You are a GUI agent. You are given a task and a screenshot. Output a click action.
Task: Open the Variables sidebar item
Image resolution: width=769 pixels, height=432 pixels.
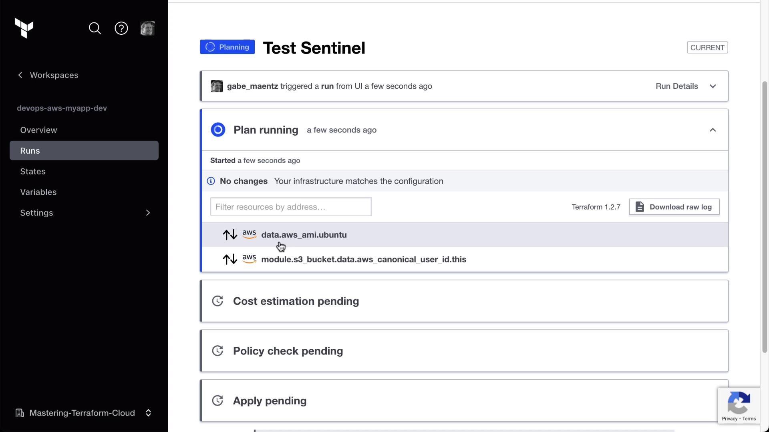(x=38, y=192)
